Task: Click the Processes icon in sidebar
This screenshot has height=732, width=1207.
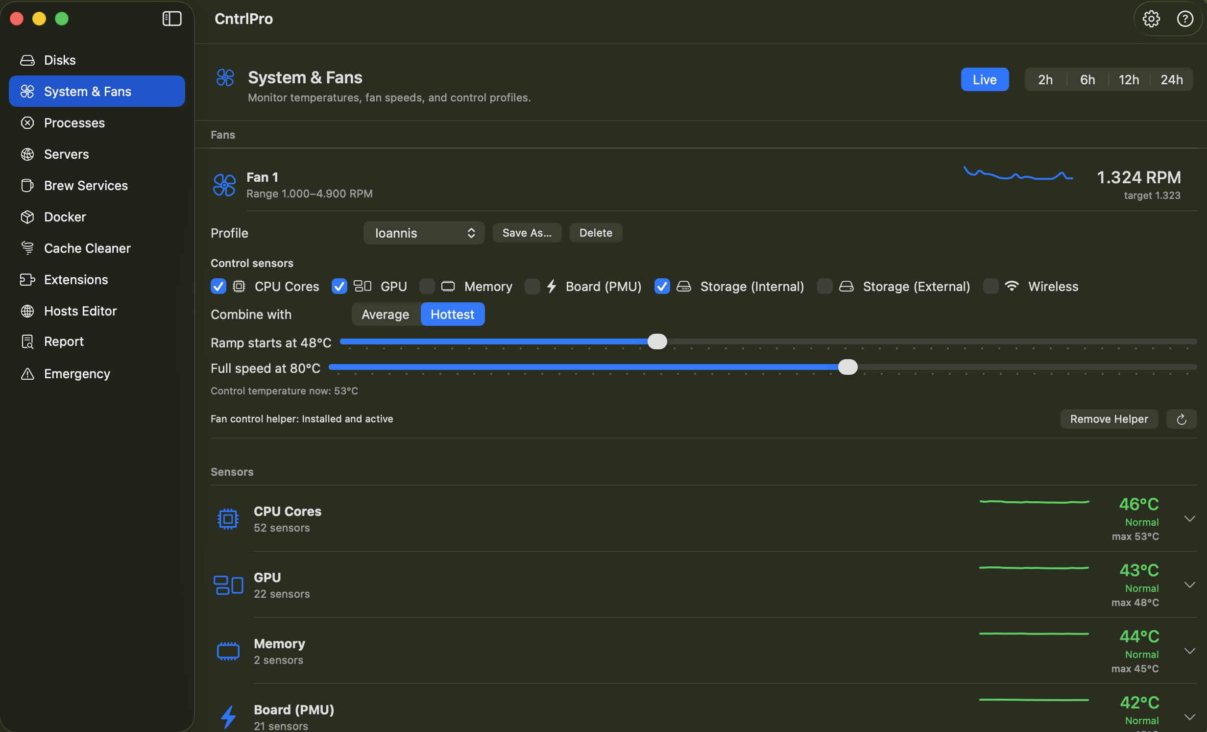Action: 27,123
